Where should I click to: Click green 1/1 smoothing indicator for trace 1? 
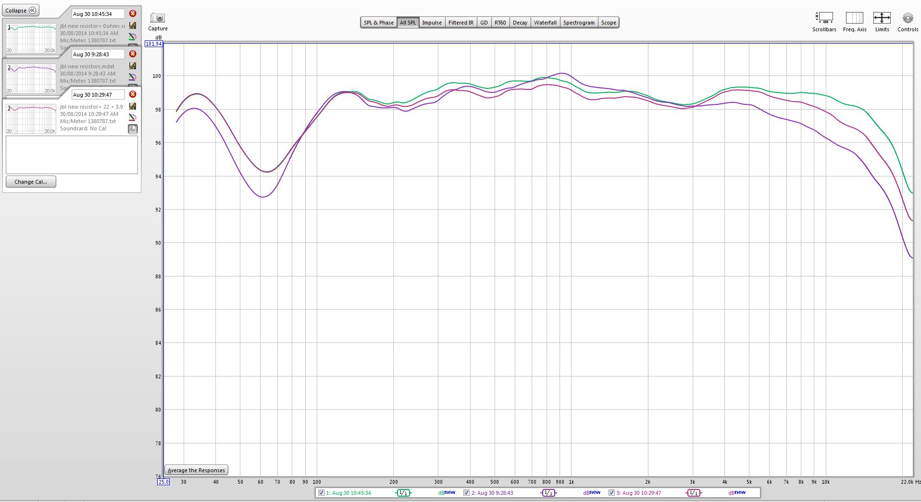point(403,493)
